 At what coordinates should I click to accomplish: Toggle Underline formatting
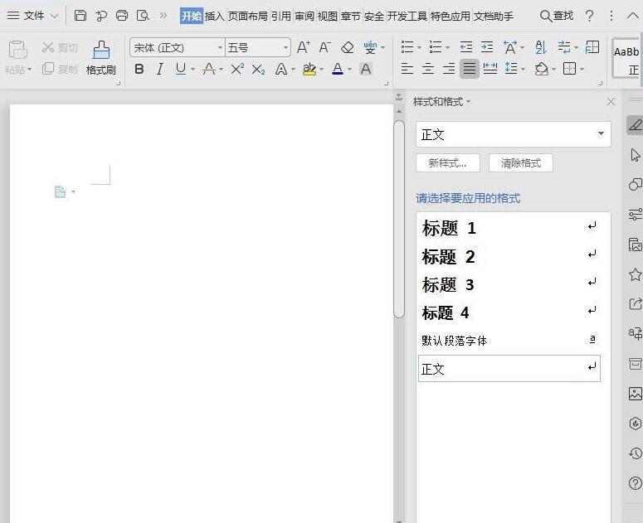pos(180,69)
